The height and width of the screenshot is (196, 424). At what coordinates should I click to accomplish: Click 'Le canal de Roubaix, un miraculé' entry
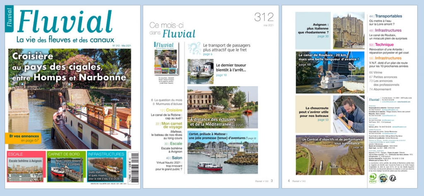tap(388, 37)
